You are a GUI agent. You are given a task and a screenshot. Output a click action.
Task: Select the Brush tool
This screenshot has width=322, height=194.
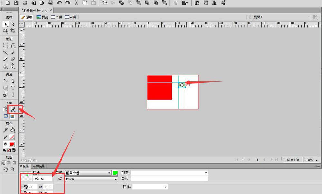coord(13,52)
